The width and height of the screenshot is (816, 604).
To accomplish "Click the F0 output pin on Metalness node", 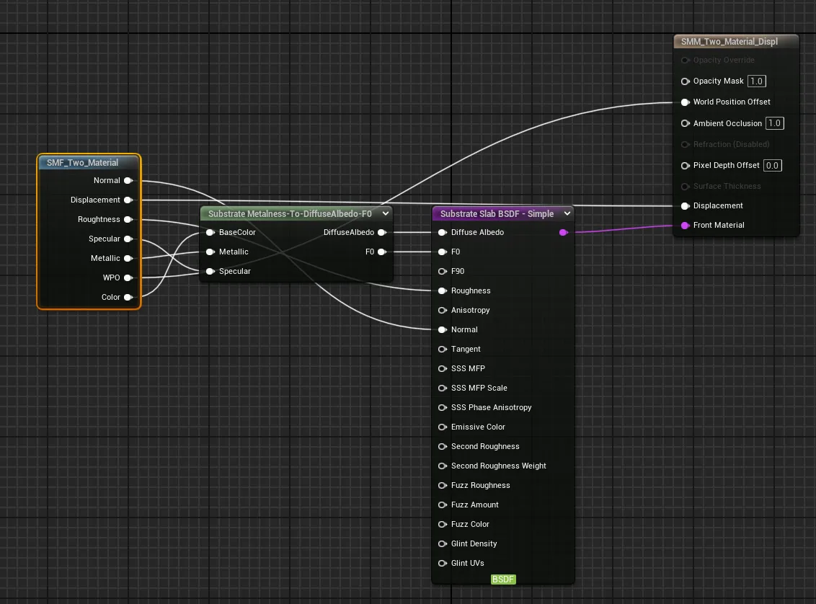I will [x=382, y=252].
